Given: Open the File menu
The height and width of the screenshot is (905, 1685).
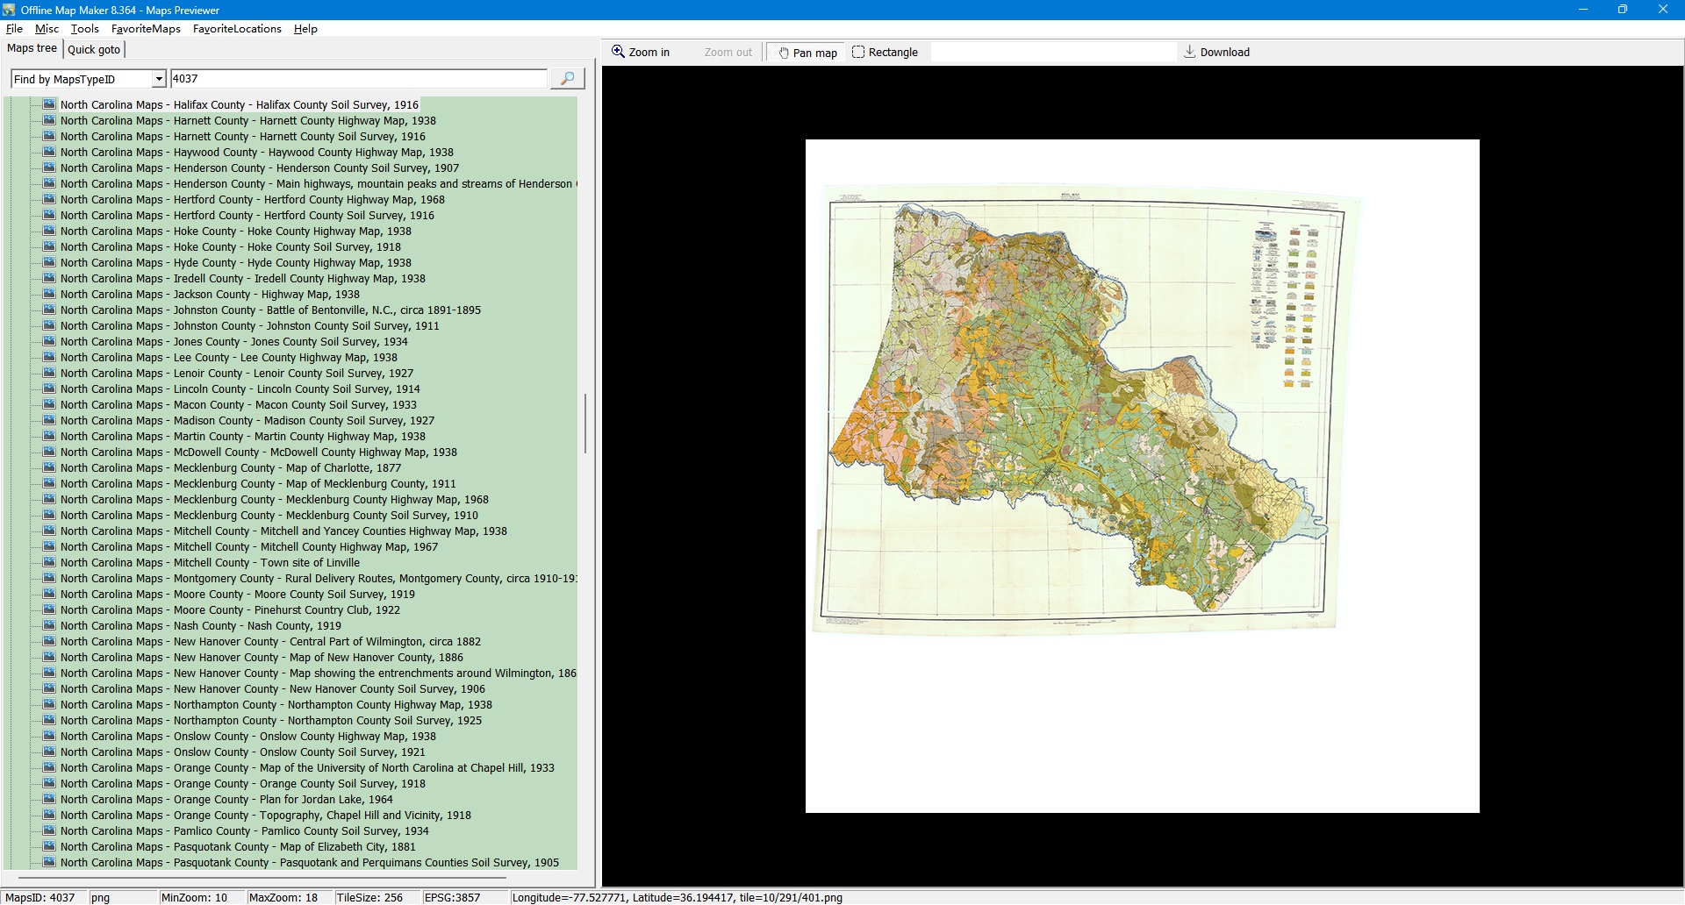Looking at the screenshot, I should 14,29.
